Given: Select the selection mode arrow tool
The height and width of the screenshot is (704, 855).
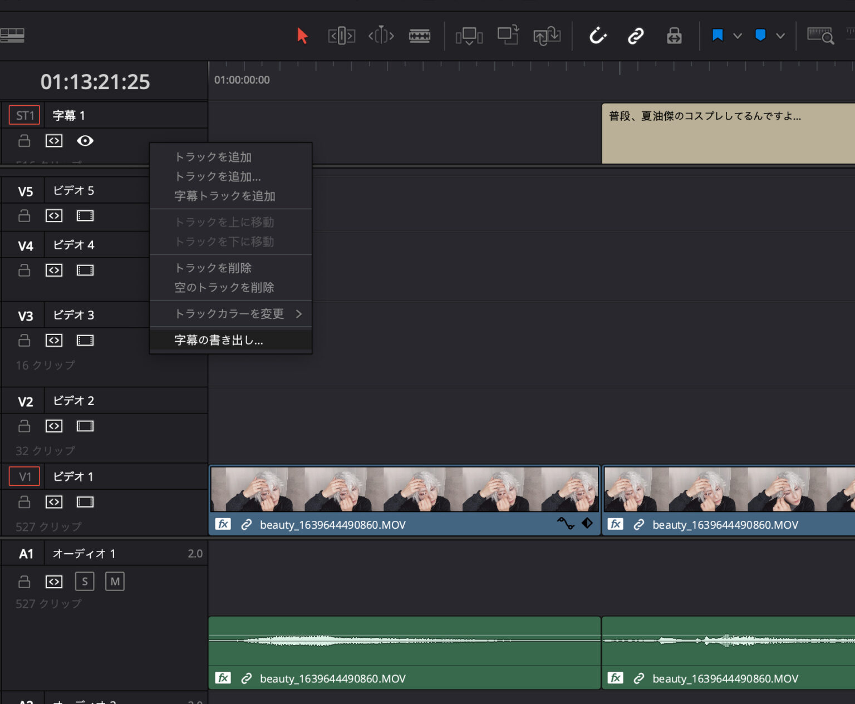Looking at the screenshot, I should click(x=302, y=35).
